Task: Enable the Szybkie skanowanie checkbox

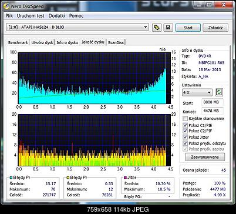Action: click(185, 118)
